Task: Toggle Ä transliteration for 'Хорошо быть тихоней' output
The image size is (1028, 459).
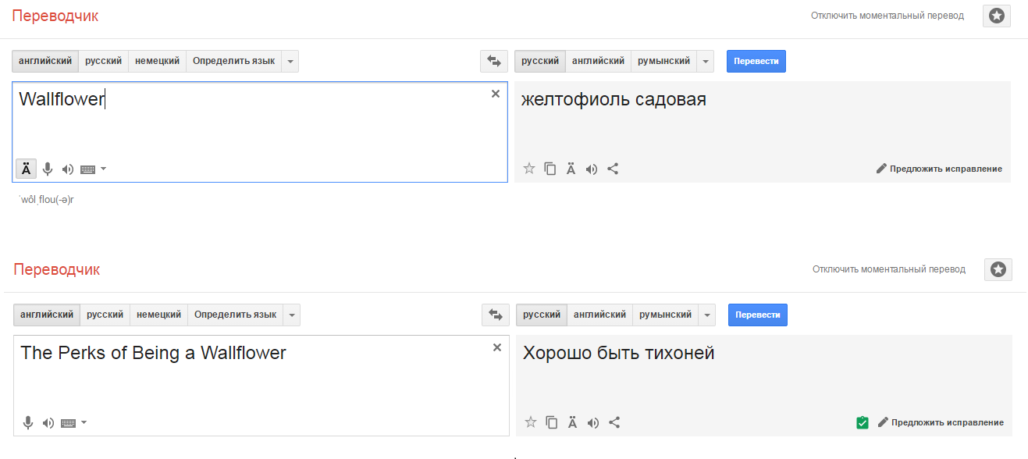Action: [572, 422]
